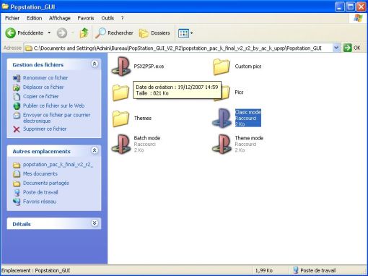Viewport: 368px width, 276px height.
Task: Open the Rechercher search tool
Action: click(114, 33)
